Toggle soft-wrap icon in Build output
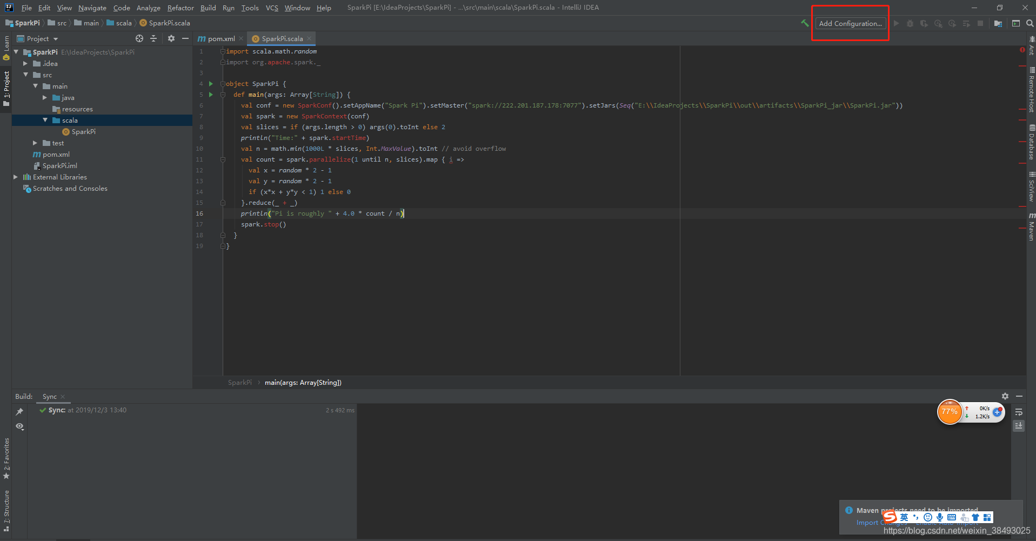The image size is (1036, 541). (1019, 412)
